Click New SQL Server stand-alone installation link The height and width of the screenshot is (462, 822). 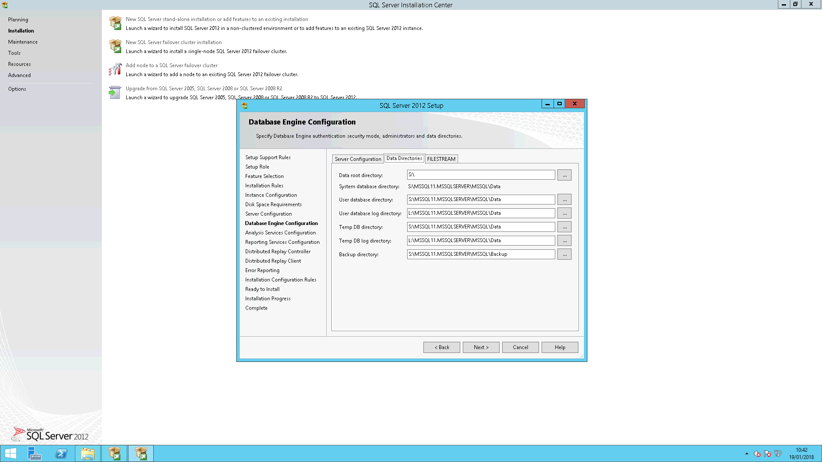tap(217, 19)
